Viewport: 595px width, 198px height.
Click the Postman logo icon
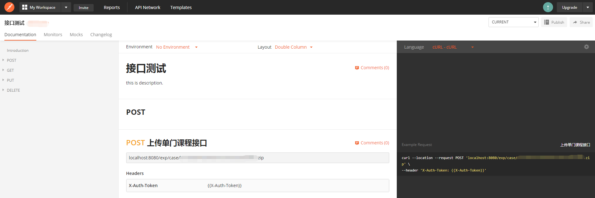pyautogui.click(x=9, y=7)
